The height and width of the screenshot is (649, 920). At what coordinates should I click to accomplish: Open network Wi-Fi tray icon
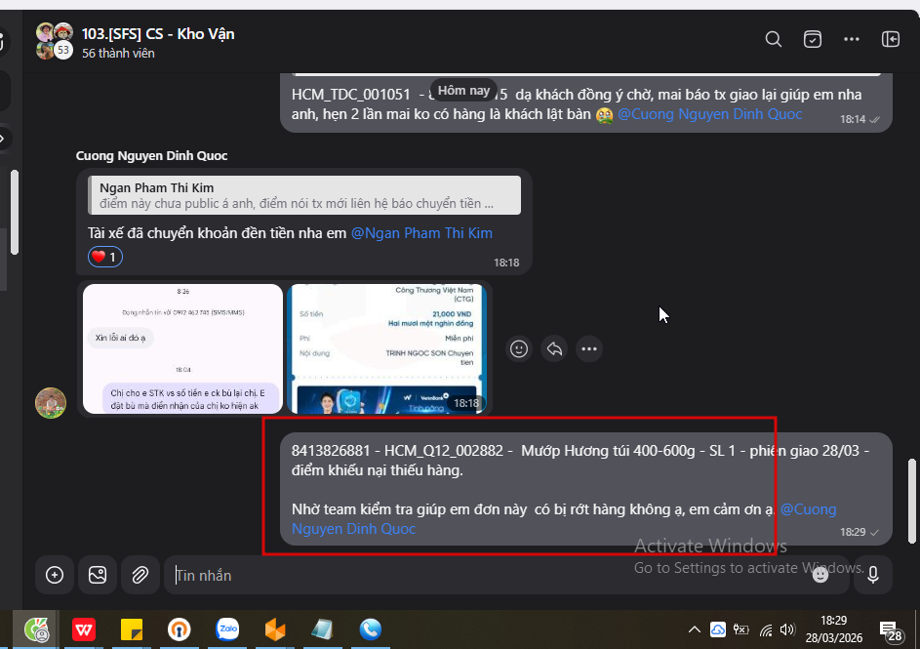click(766, 630)
